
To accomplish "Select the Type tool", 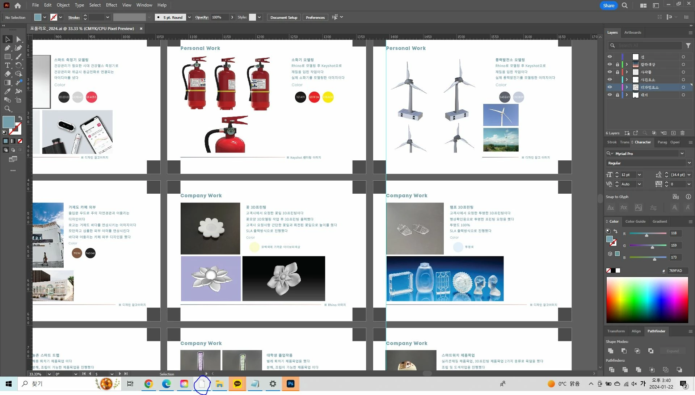I will click(8, 65).
